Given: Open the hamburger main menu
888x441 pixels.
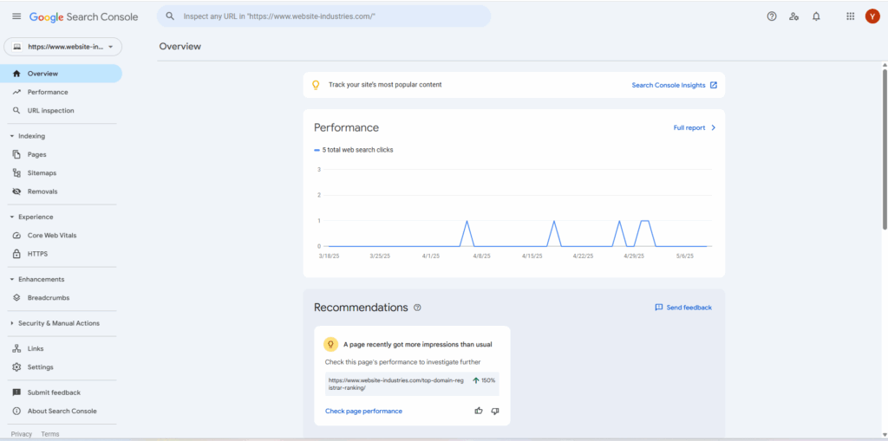Looking at the screenshot, I should [x=16, y=16].
